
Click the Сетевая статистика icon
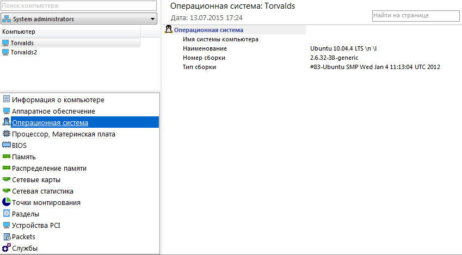click(7, 190)
